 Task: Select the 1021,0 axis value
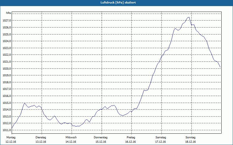point(7,62)
